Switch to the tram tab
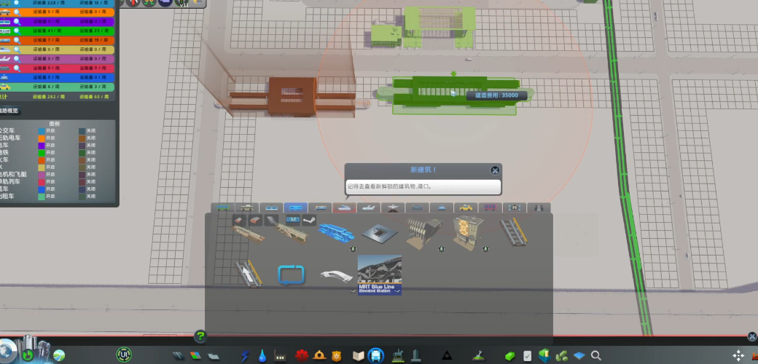The height and width of the screenshot is (364, 758). (271, 207)
